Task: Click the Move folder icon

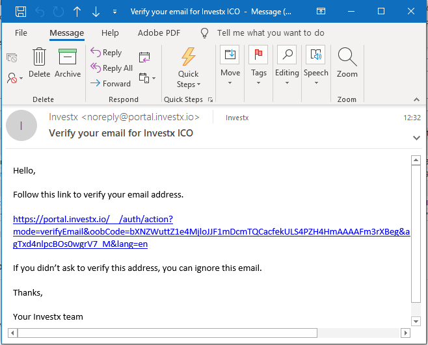Action: click(230, 55)
